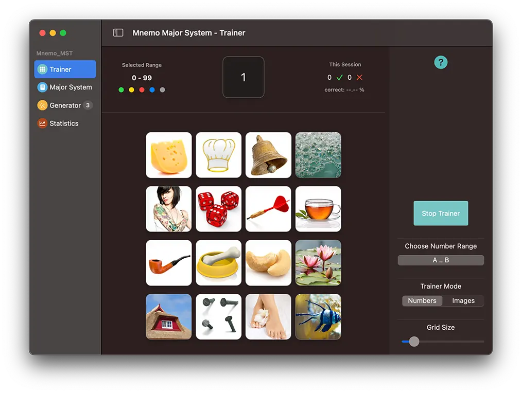Click the Stop Trainer button

(441, 213)
